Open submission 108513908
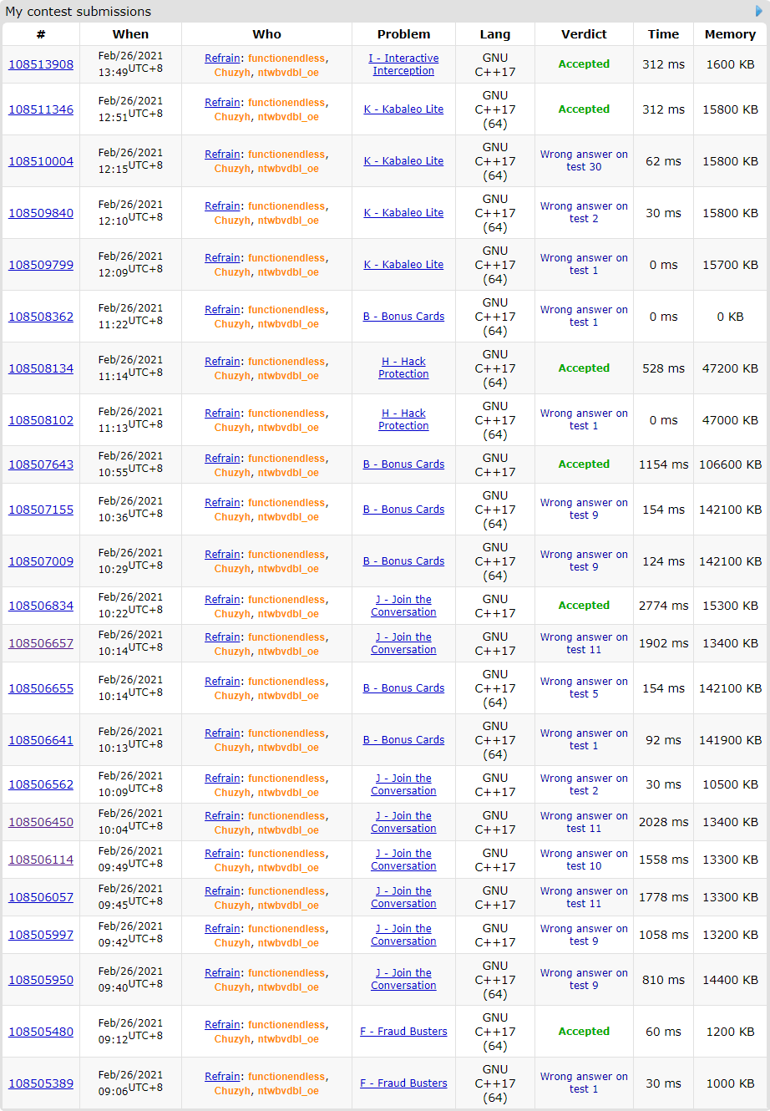This screenshot has height=1111, width=770. tap(41, 64)
